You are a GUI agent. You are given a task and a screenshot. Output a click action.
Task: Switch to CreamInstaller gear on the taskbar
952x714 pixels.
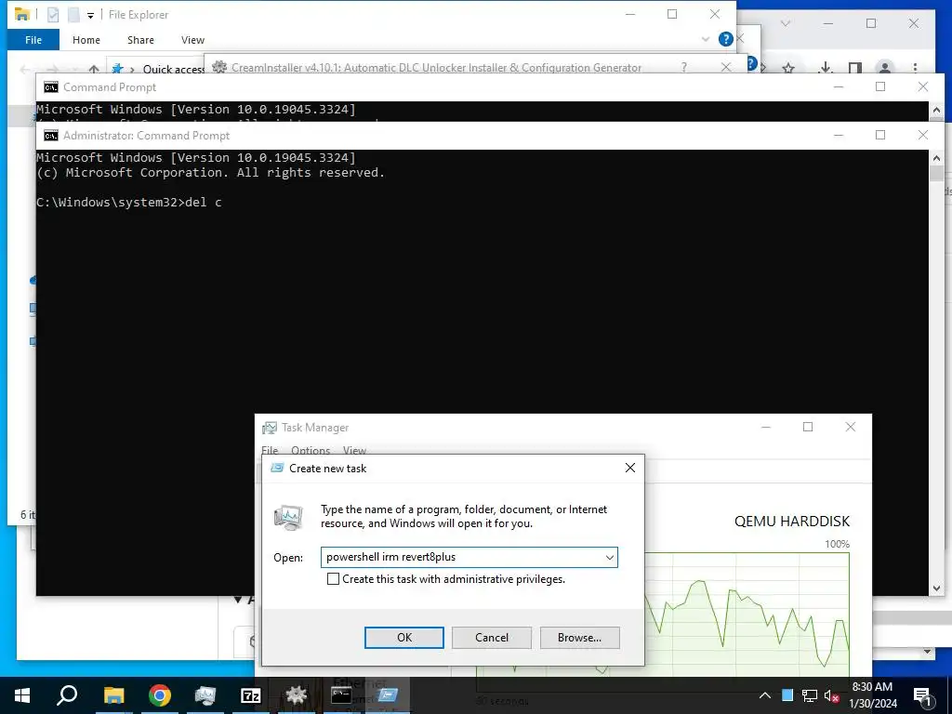coord(297,695)
